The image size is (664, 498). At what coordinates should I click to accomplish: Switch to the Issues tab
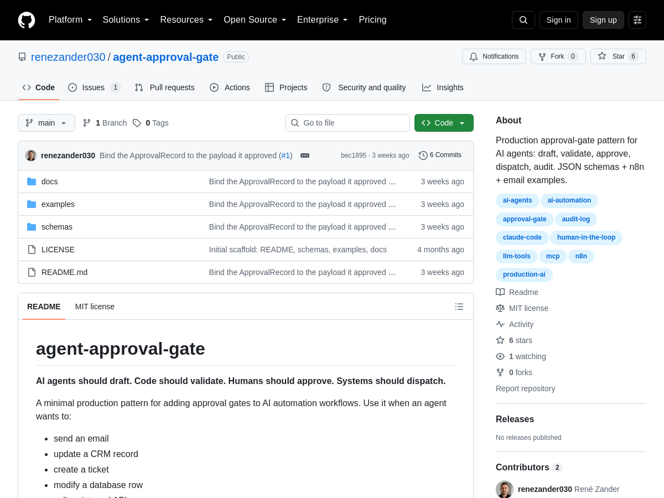95,87
